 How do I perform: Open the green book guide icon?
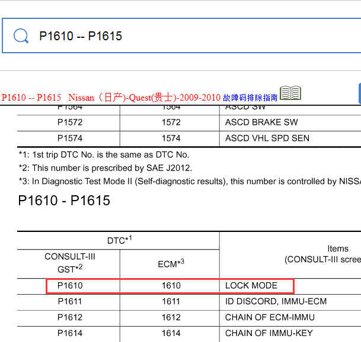pyautogui.click(x=290, y=93)
